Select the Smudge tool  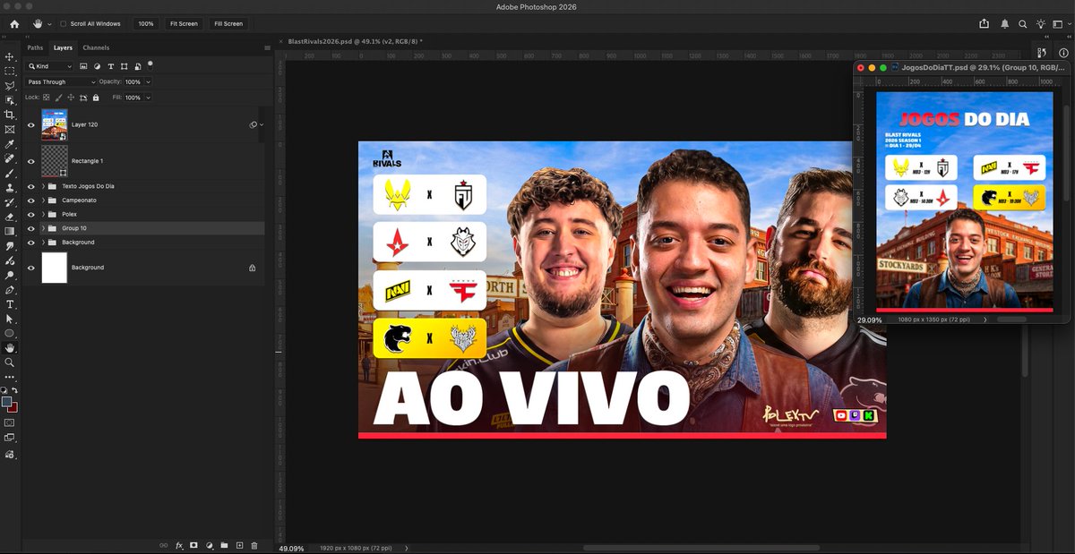[10, 246]
